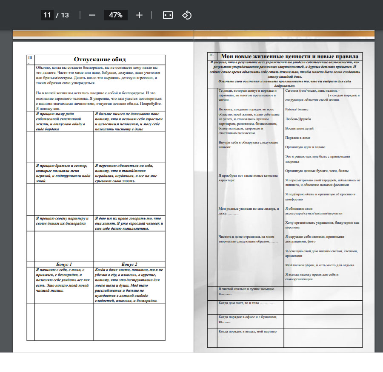Click the empty cell under 'Я прощаю маму'
This screenshot has height=372, width=383.
(x=60, y=147)
